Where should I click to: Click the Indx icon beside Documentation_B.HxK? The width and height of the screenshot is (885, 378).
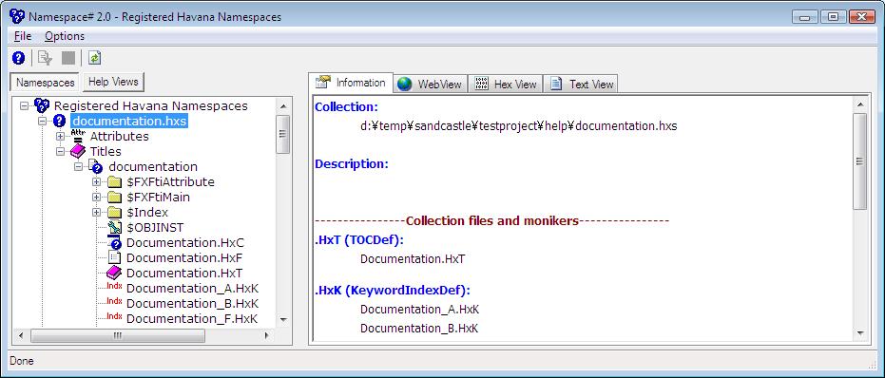coord(115,302)
